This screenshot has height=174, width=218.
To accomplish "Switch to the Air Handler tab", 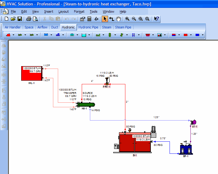I will tap(13, 27).
